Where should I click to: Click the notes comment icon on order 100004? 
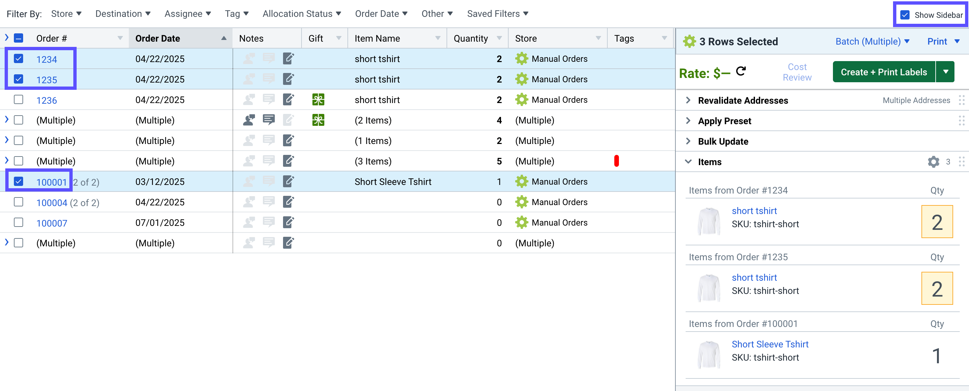[x=269, y=202]
